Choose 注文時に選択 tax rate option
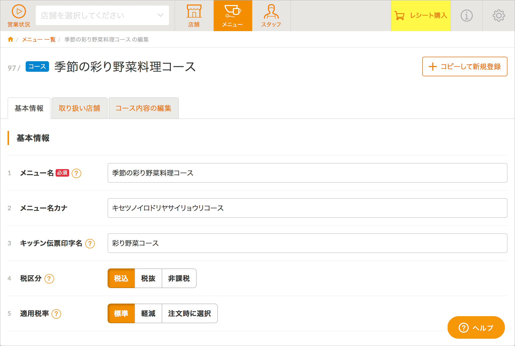This screenshot has width=515, height=346. point(190,314)
